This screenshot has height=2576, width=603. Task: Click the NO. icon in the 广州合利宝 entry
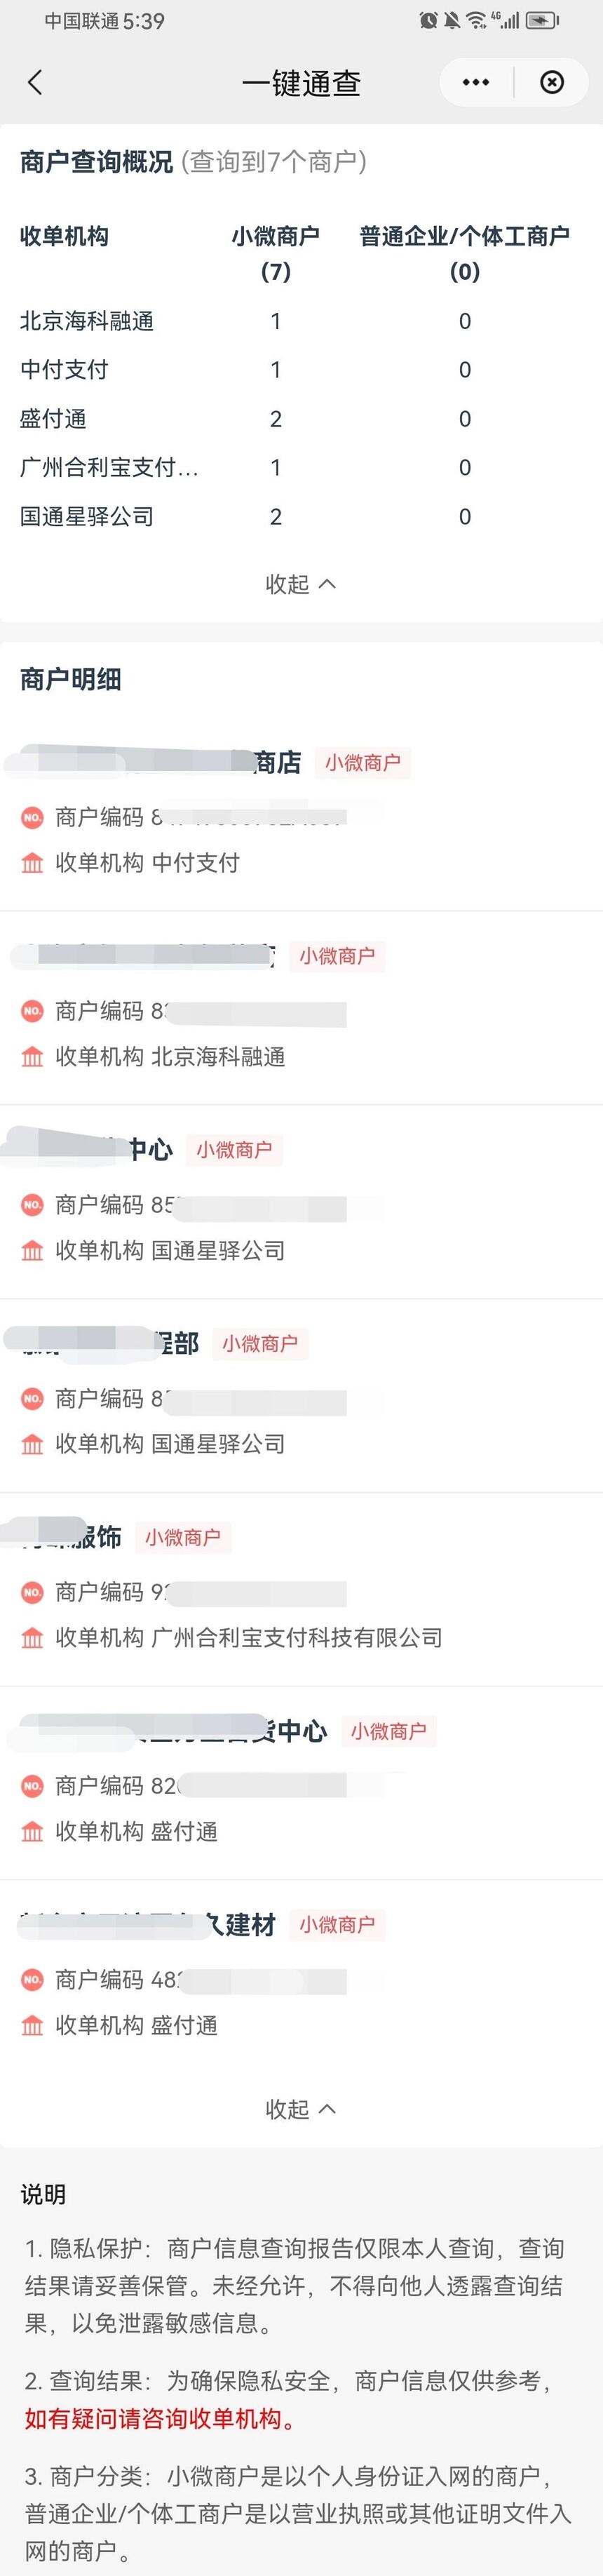click(32, 1592)
